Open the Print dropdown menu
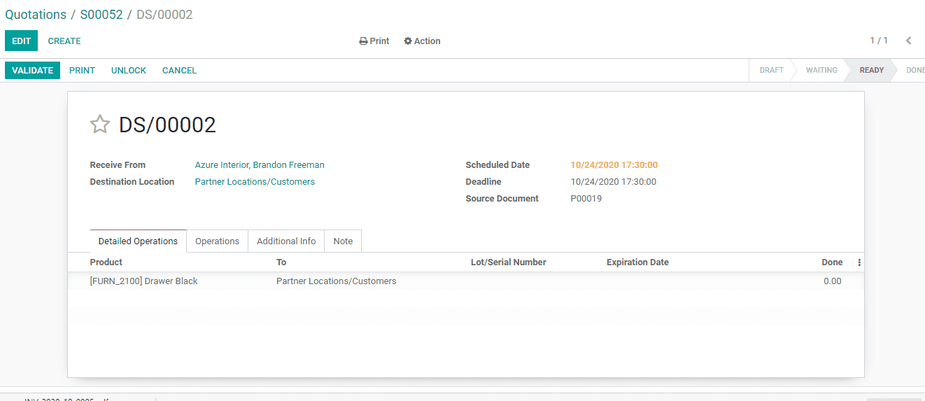 point(374,41)
